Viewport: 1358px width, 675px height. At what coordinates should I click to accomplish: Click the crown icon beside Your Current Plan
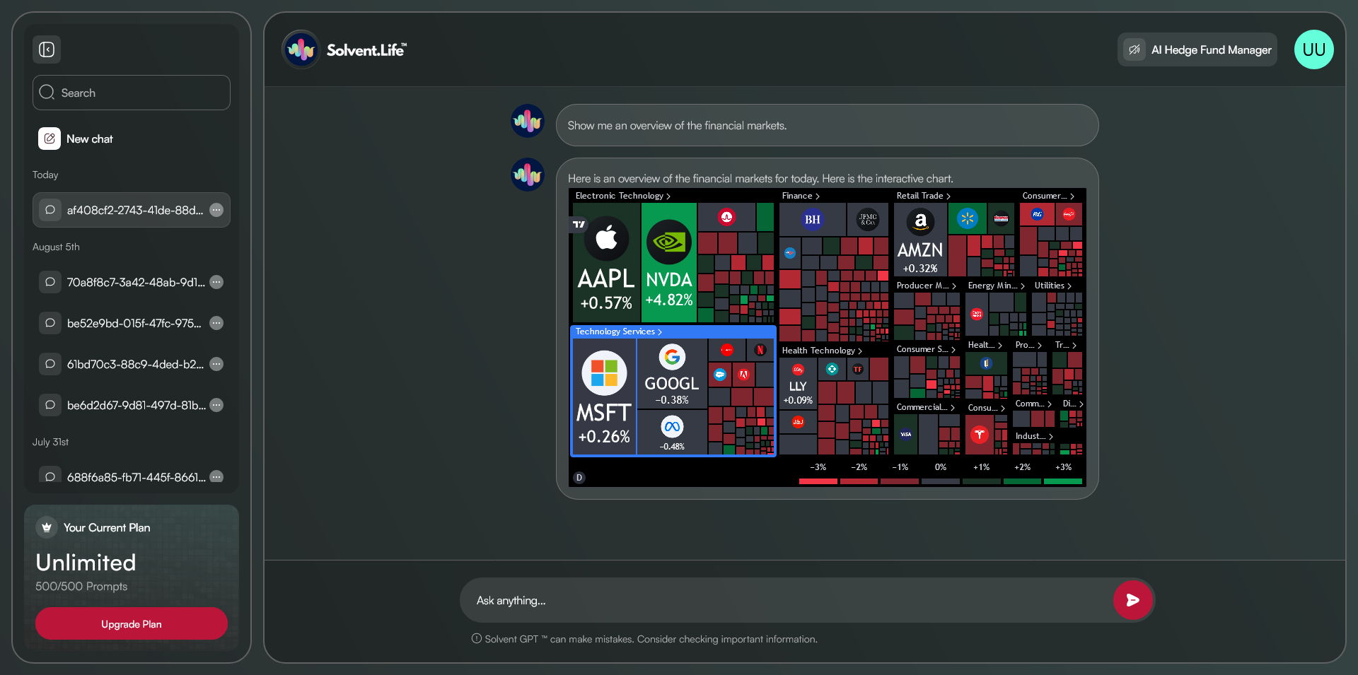pos(47,527)
